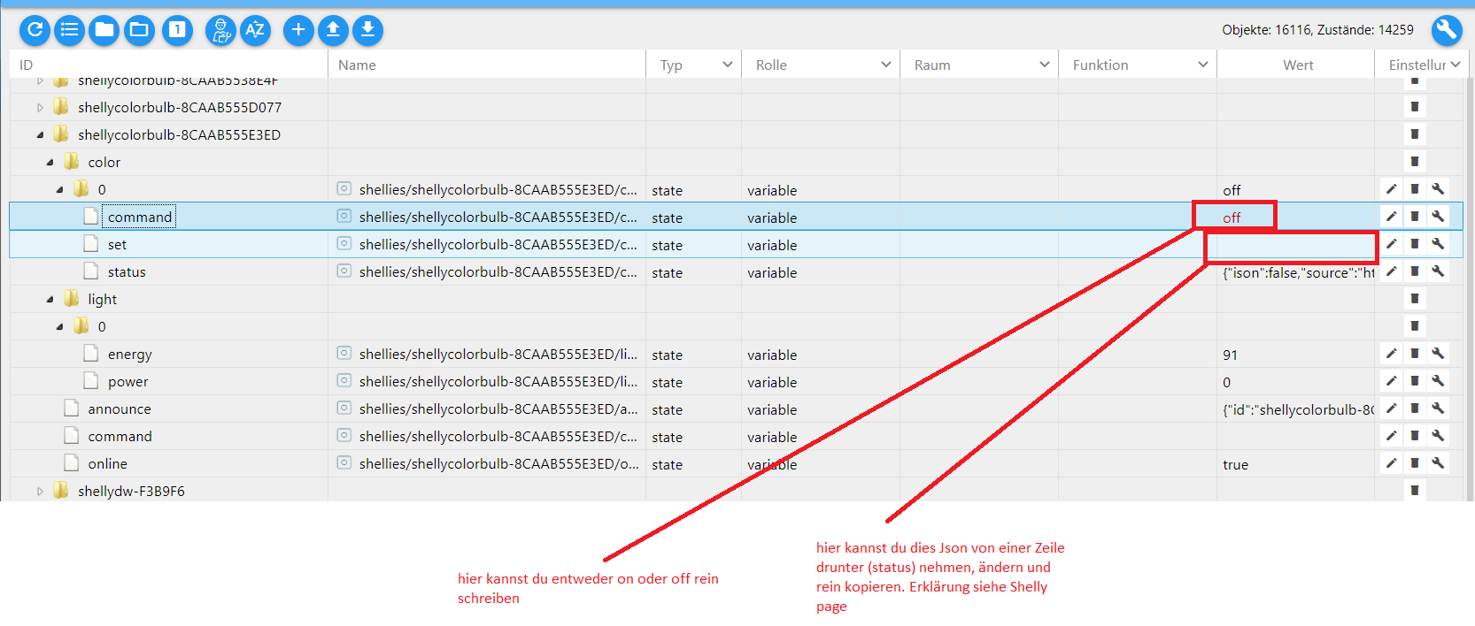Delete the announce object via trash icon
This screenshot has width=1475, height=626.
[x=1415, y=408]
